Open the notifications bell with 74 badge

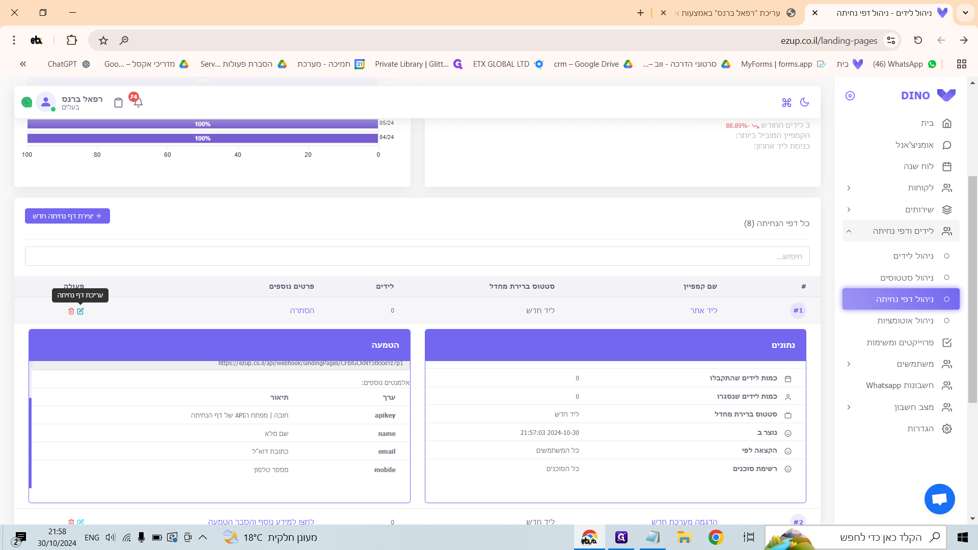[x=138, y=102]
